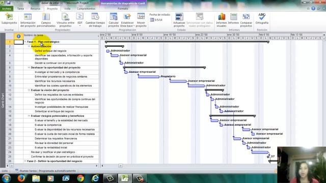Image resolution: width=326 pixels, height=183 pixels.
Task: Click the 2/7 milestone diamond
Action: pyautogui.click(x=268, y=157)
